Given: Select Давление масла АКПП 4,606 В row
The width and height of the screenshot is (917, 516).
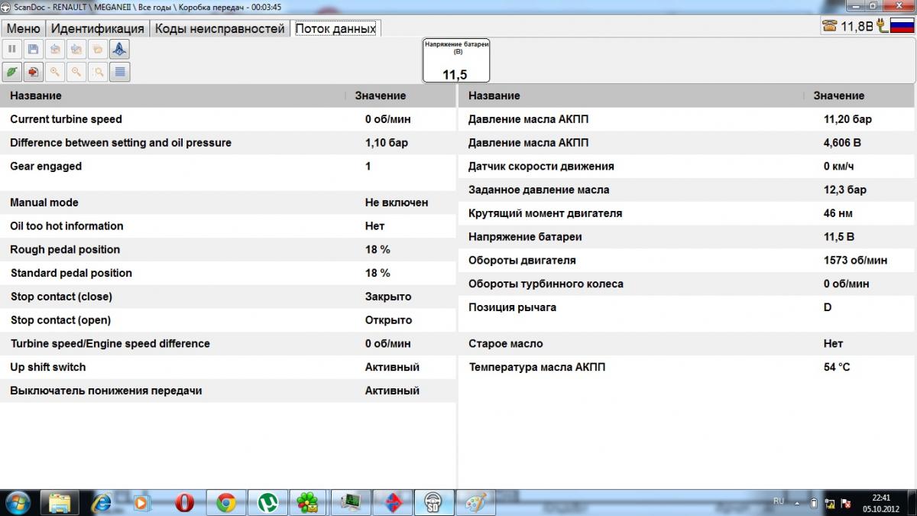Looking at the screenshot, I should click(686, 143).
